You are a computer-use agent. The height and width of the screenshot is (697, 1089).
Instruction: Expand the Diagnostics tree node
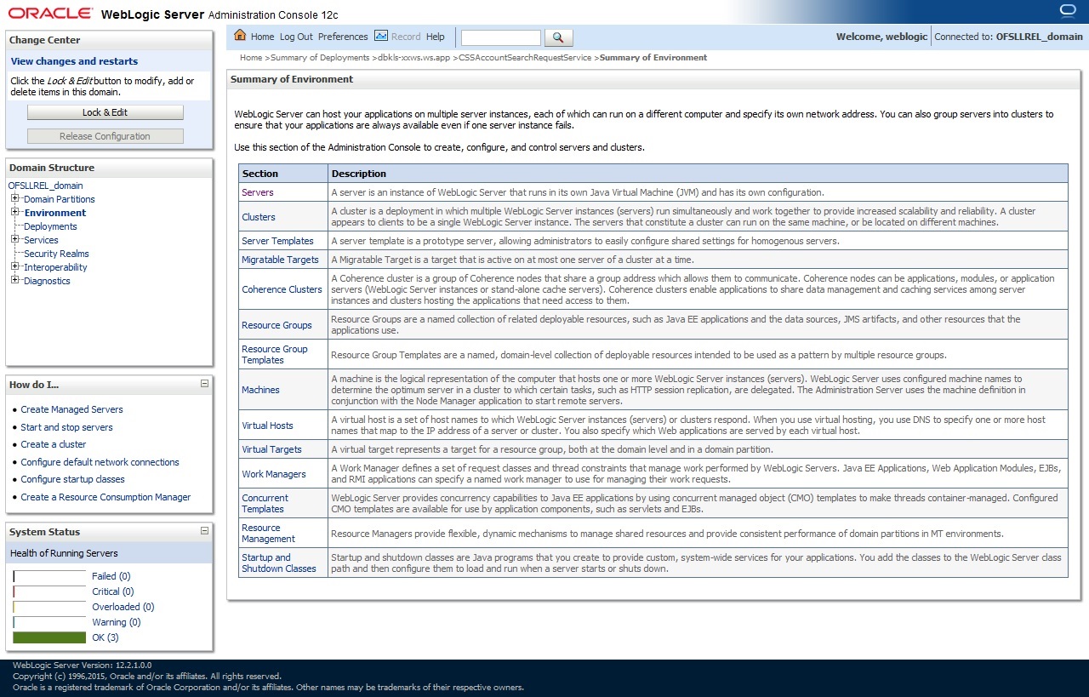coord(15,280)
